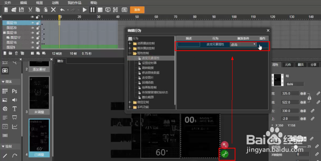Select 跳转链接 behavior item
321x161 pixels.
(148, 68)
